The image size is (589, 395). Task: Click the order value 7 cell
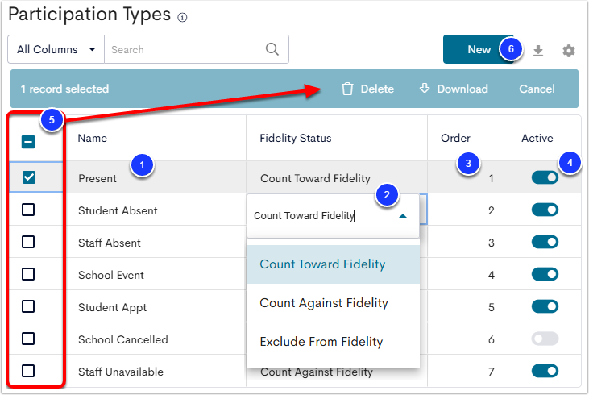point(467,372)
